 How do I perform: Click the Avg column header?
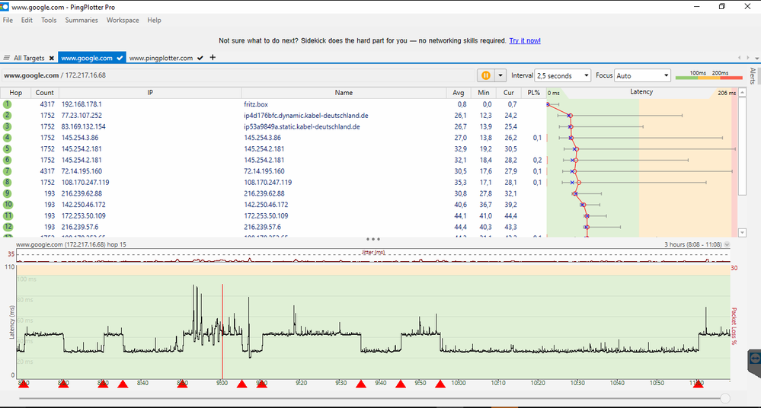click(x=458, y=93)
